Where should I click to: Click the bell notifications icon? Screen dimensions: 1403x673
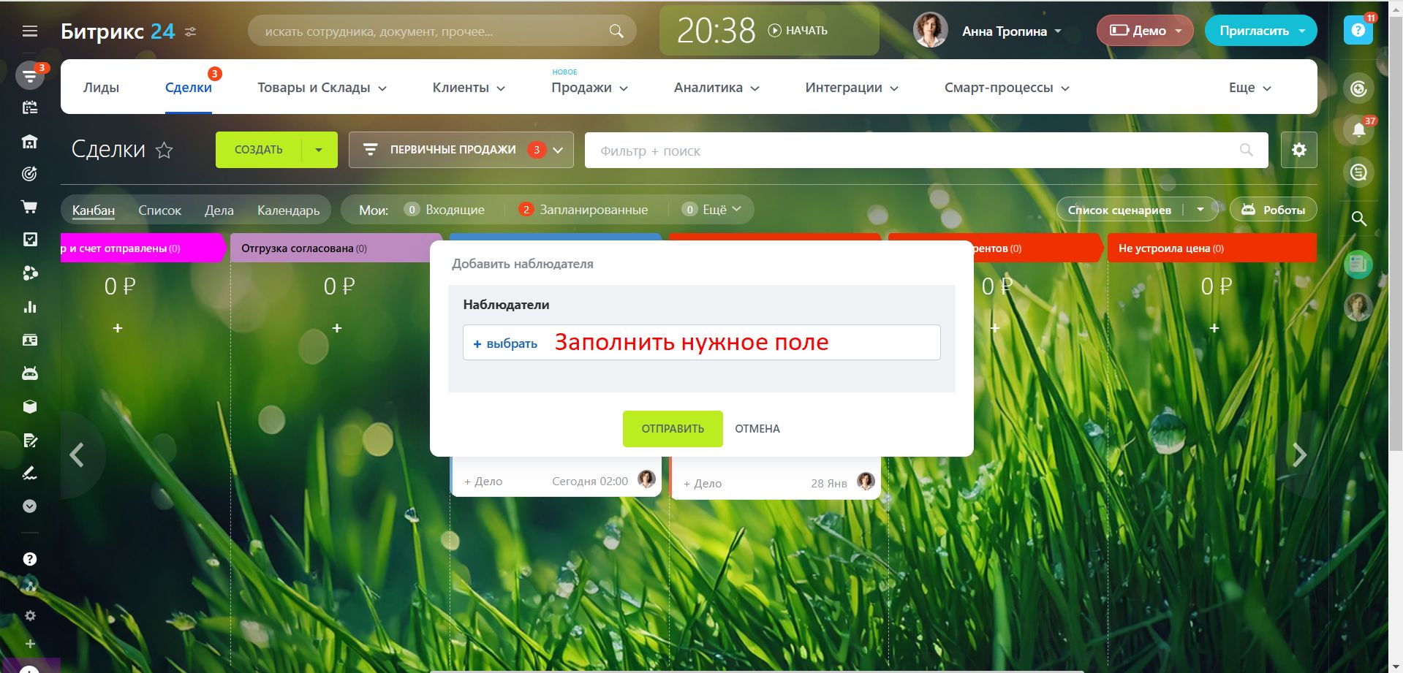pos(1358,130)
